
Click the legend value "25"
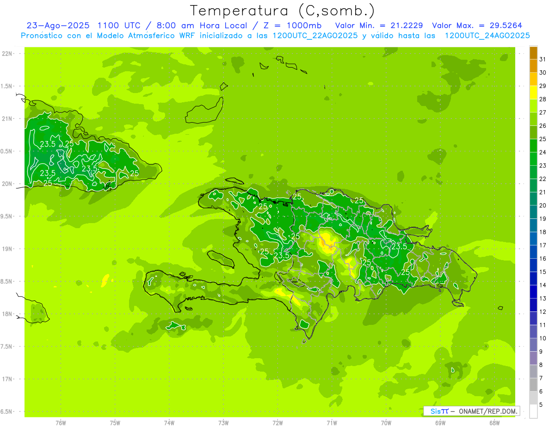[543, 139]
